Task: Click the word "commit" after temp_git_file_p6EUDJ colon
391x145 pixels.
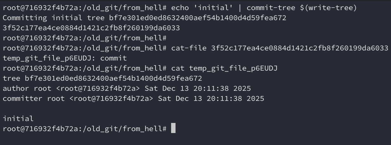Action: [x=113, y=58]
